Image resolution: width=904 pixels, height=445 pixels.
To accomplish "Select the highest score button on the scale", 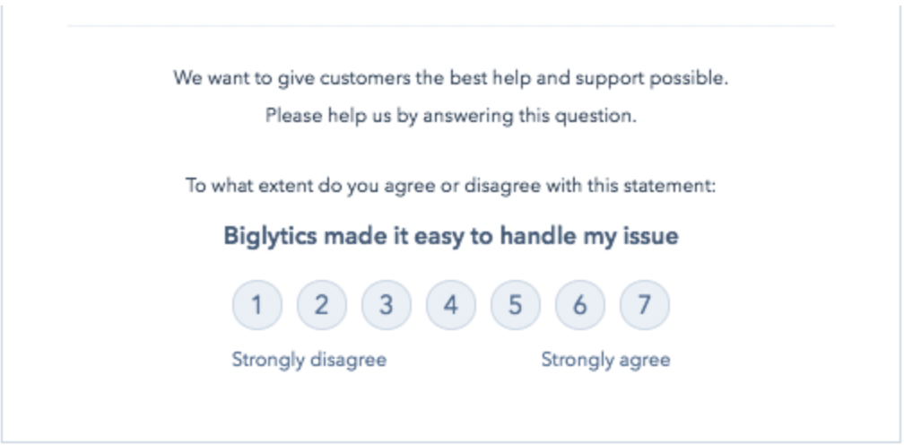I will [x=645, y=305].
